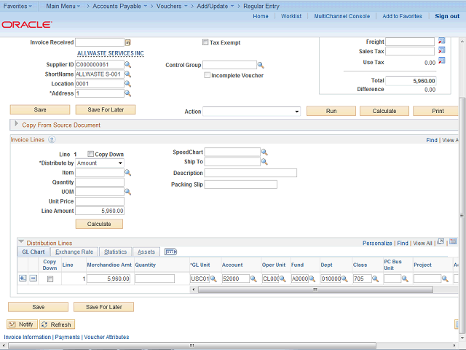Viewport: 466px width, 350px height.
Task: Click Supplier ID lookup magnifier
Action: [128, 65]
